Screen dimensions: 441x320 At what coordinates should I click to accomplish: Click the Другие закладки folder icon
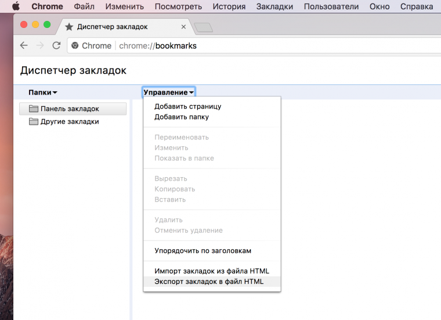point(34,121)
